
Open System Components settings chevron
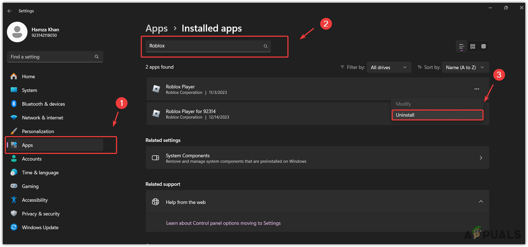click(481, 158)
